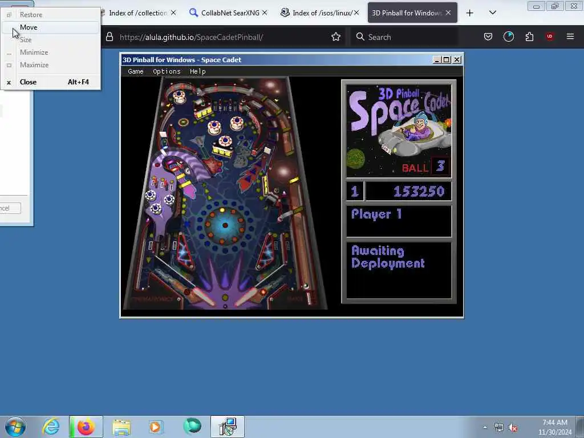Launch Internet Explorer from the taskbar
The width and height of the screenshot is (584, 438).
[51, 427]
